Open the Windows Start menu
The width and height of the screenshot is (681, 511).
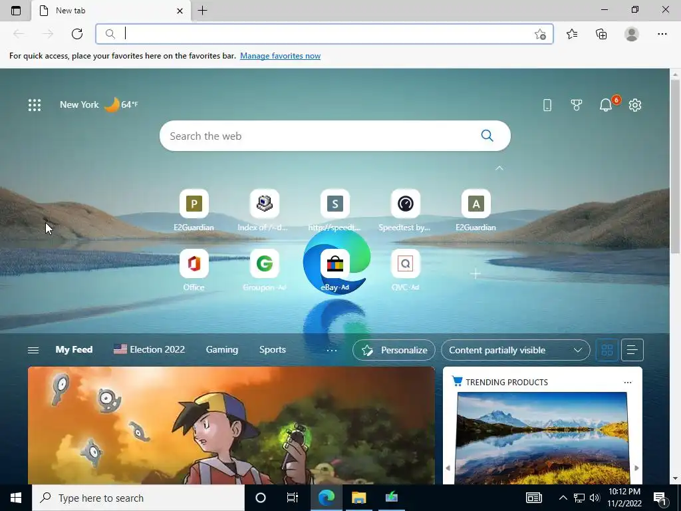click(x=16, y=498)
